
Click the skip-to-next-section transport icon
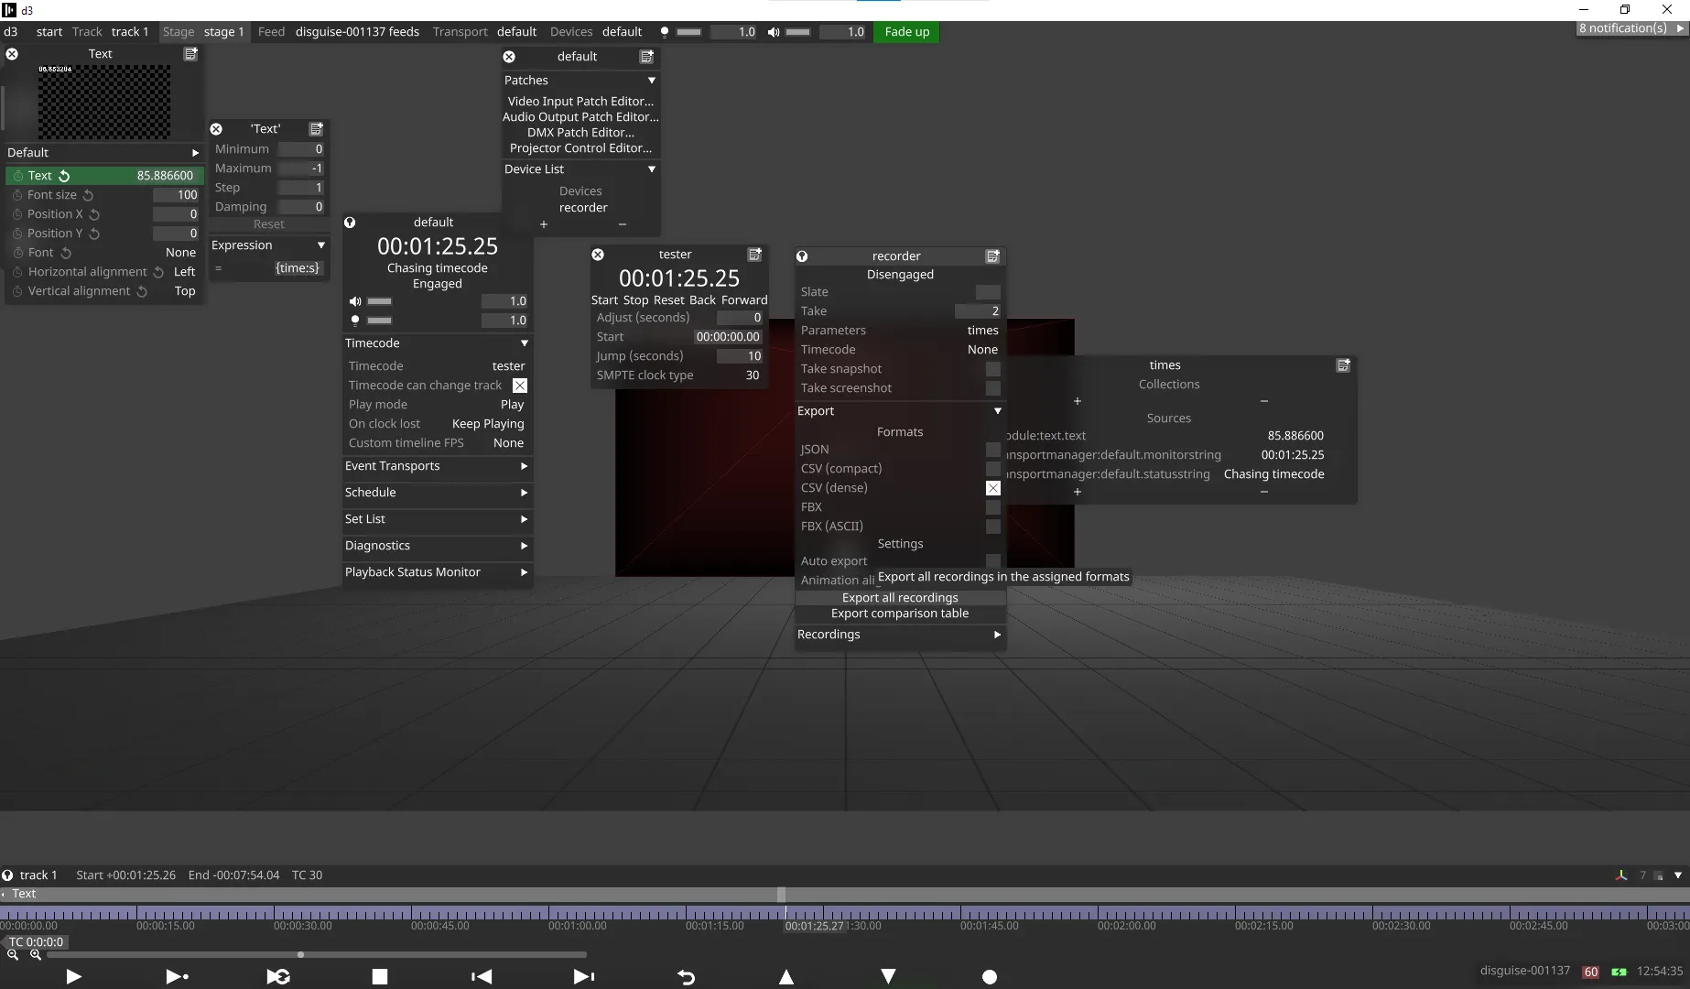(583, 977)
